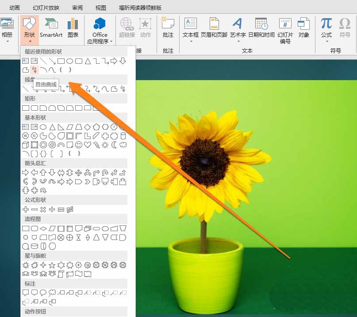Select the four-way arrow under 箭头总汇
This screenshot has width=357, height=317.
point(79,173)
